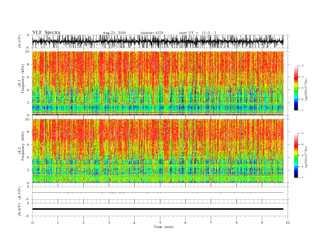This screenshot has width=324, height=250.
Task: Click the "ch.1(V)" waveform axis label
Action: [x=20, y=41]
